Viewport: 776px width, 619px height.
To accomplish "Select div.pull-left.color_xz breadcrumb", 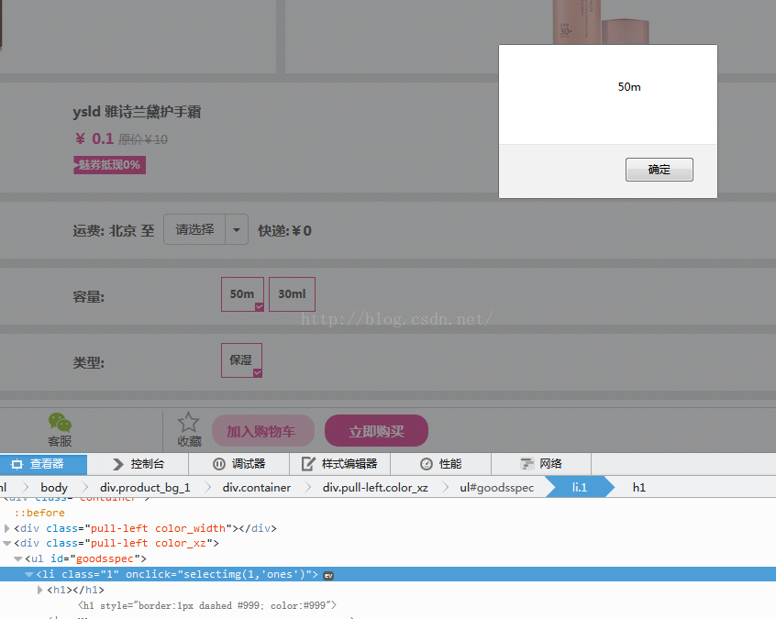I will (x=375, y=488).
